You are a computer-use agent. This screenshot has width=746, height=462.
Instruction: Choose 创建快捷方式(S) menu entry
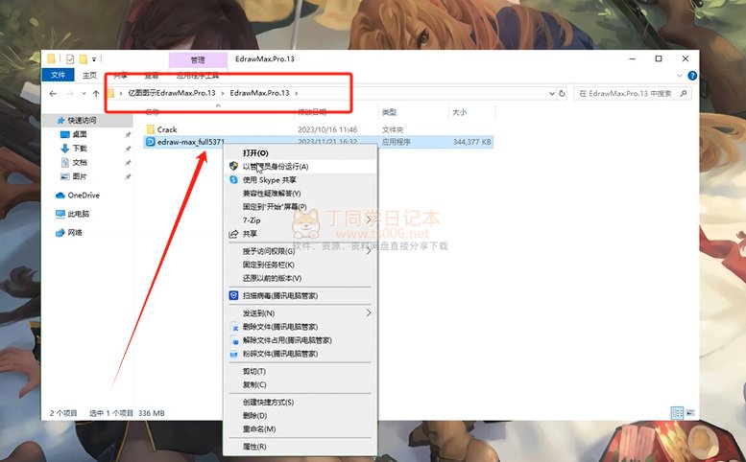coord(301,403)
